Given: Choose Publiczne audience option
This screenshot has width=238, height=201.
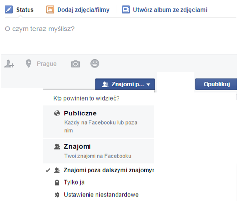Looking at the screenshot, I should coord(98,121).
